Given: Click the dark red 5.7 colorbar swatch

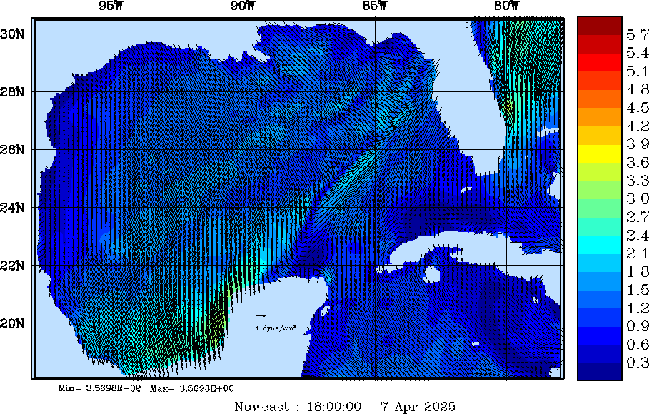Looking at the screenshot, I should coord(600,26).
